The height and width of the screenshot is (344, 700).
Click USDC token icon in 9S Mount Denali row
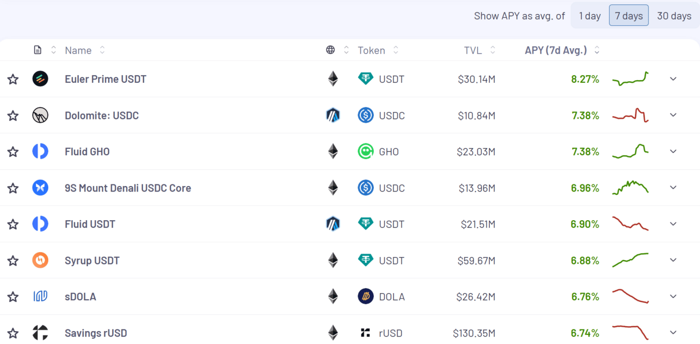pyautogui.click(x=366, y=188)
